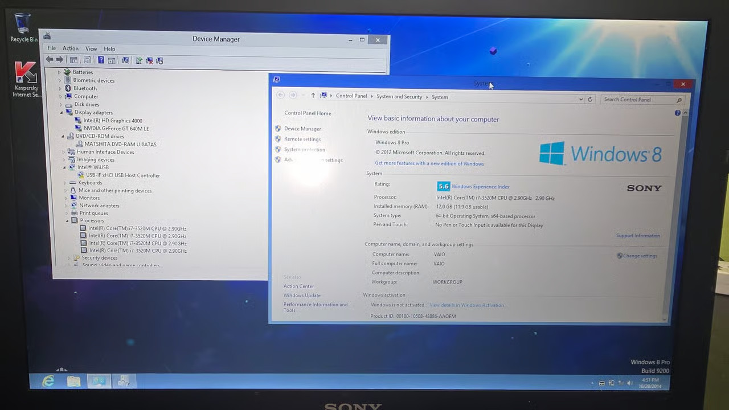Click the Back arrow in Device Manager toolbar
The height and width of the screenshot is (410, 729).
tap(50, 60)
